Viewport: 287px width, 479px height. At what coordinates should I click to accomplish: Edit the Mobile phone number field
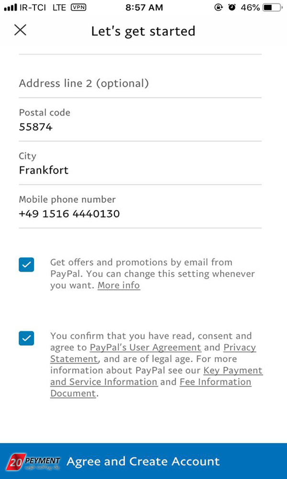tap(140, 206)
